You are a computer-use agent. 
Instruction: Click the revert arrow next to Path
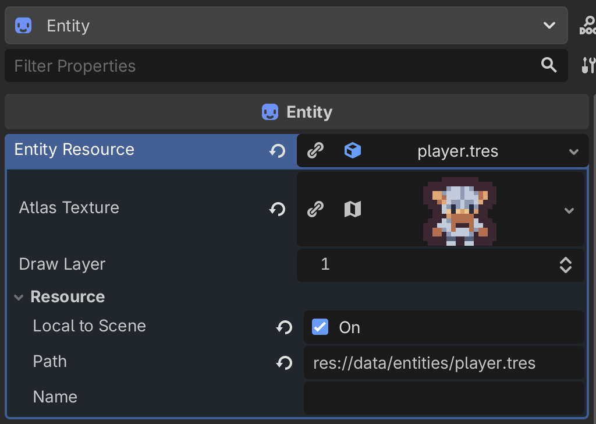pos(284,363)
